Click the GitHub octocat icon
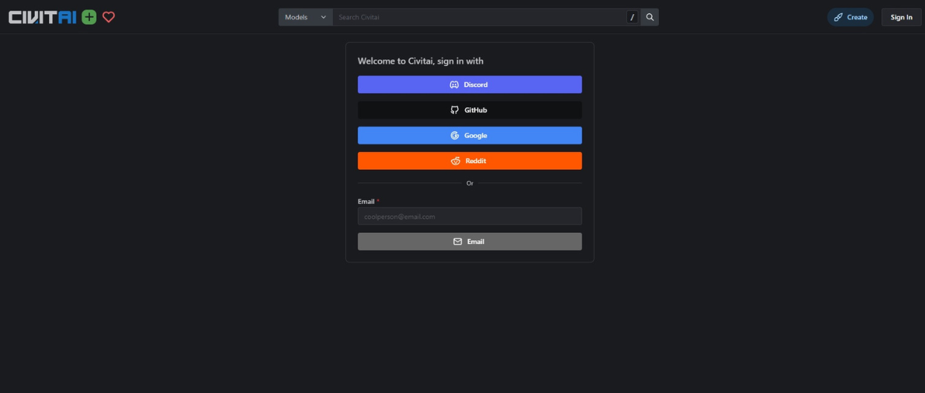Screen dimensions: 925x393 coord(455,110)
